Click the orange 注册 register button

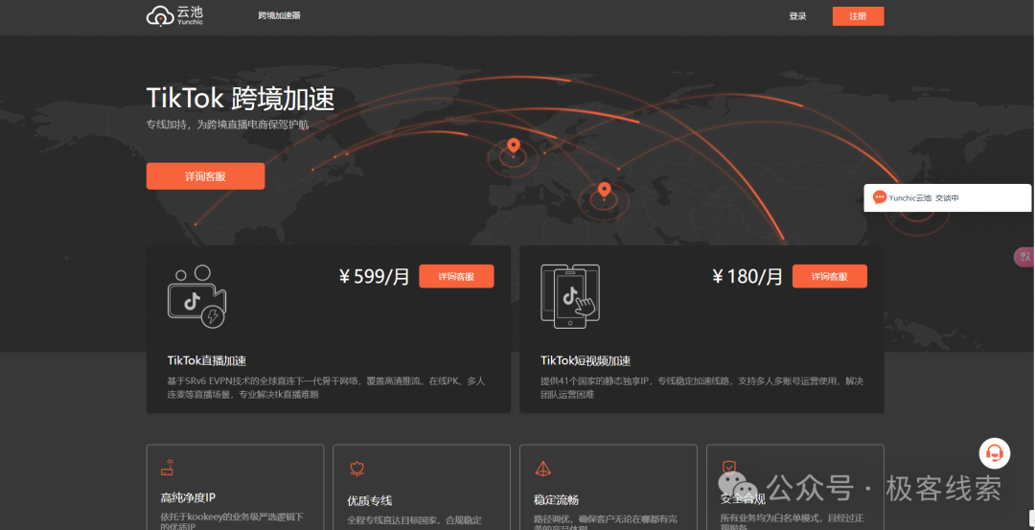[858, 16]
